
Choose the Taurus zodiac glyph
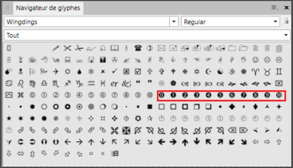(x=267, y=72)
